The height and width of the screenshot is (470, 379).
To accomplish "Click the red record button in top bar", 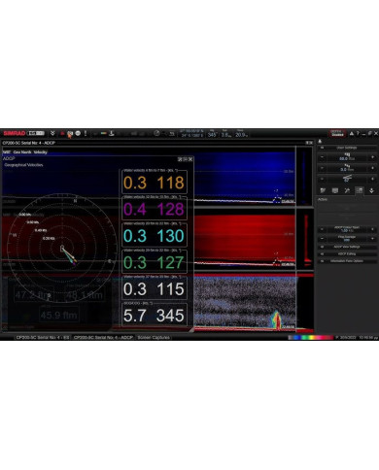I will pyautogui.click(x=62, y=133).
